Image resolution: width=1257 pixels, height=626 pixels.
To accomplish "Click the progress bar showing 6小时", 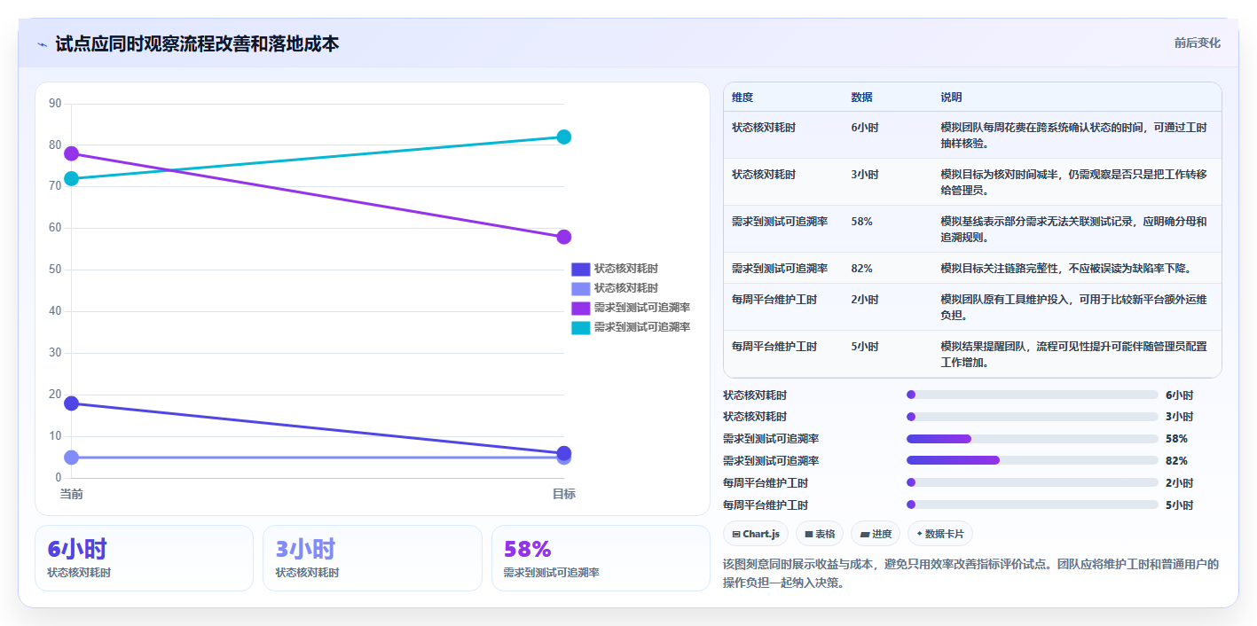I will pos(1033,395).
